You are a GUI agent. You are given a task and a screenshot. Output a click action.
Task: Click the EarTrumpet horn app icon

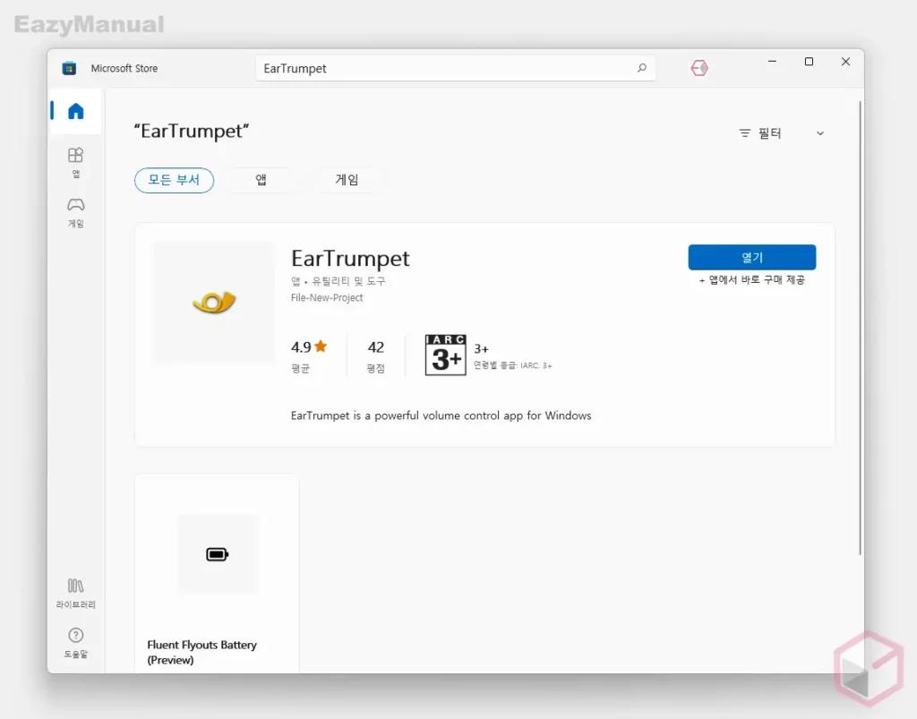tap(214, 303)
